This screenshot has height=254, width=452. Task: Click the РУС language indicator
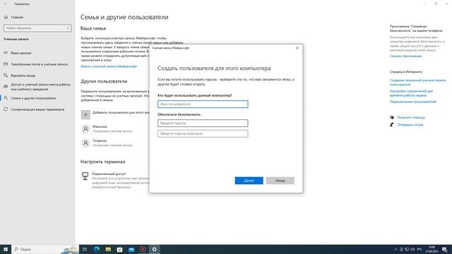(x=420, y=249)
